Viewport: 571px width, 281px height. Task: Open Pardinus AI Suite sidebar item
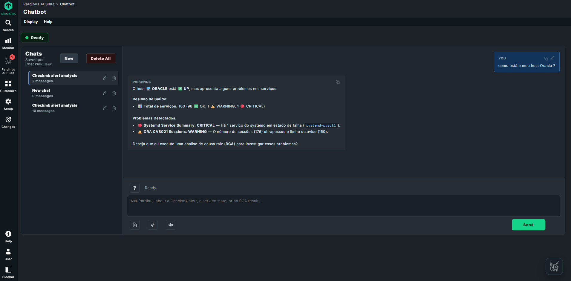(x=8, y=65)
